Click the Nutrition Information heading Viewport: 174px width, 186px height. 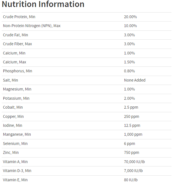[x=43, y=4]
